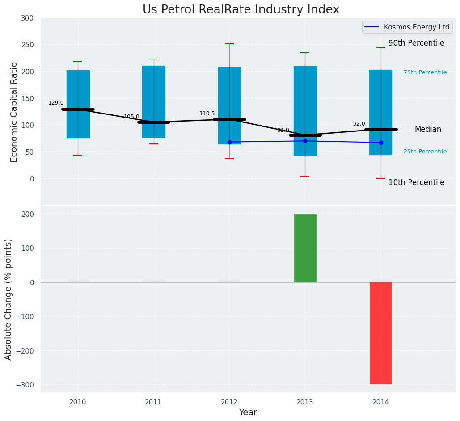
Task: Click the 110.5 median value label
Action: point(207,114)
